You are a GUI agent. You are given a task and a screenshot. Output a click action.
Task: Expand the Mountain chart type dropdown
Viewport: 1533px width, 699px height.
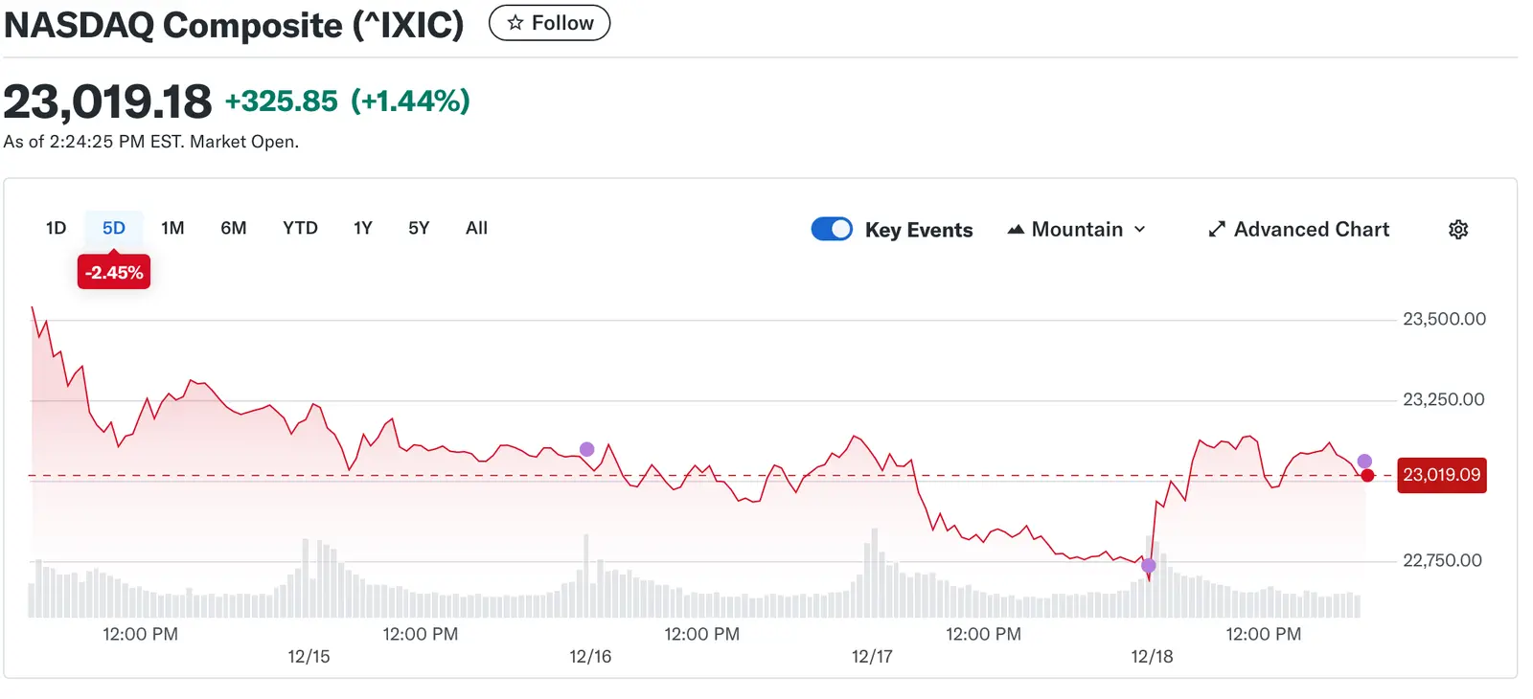[1077, 230]
